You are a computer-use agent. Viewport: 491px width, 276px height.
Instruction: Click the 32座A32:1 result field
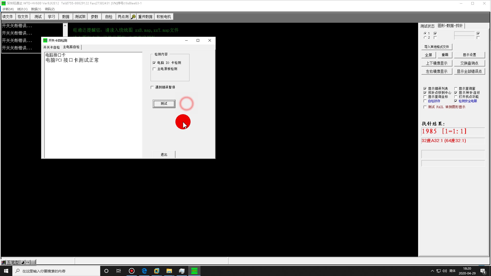coord(453,141)
